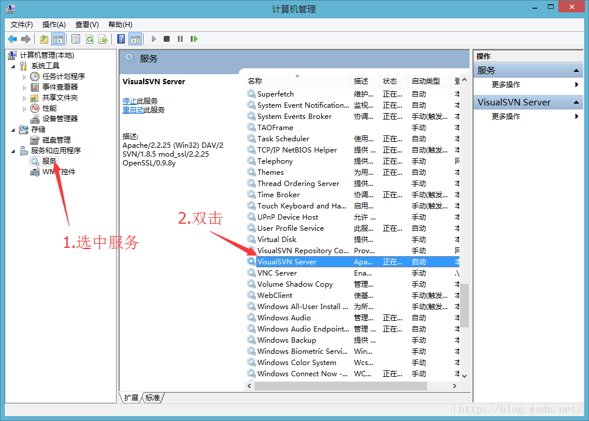
Task: Click the Up one level folder icon
Action: (44, 39)
